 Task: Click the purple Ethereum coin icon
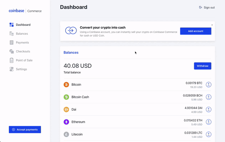coord(66,122)
